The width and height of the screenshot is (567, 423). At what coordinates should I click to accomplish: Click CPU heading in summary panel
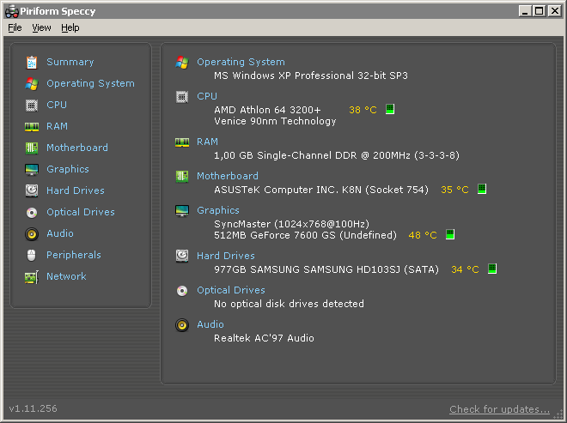point(207,96)
